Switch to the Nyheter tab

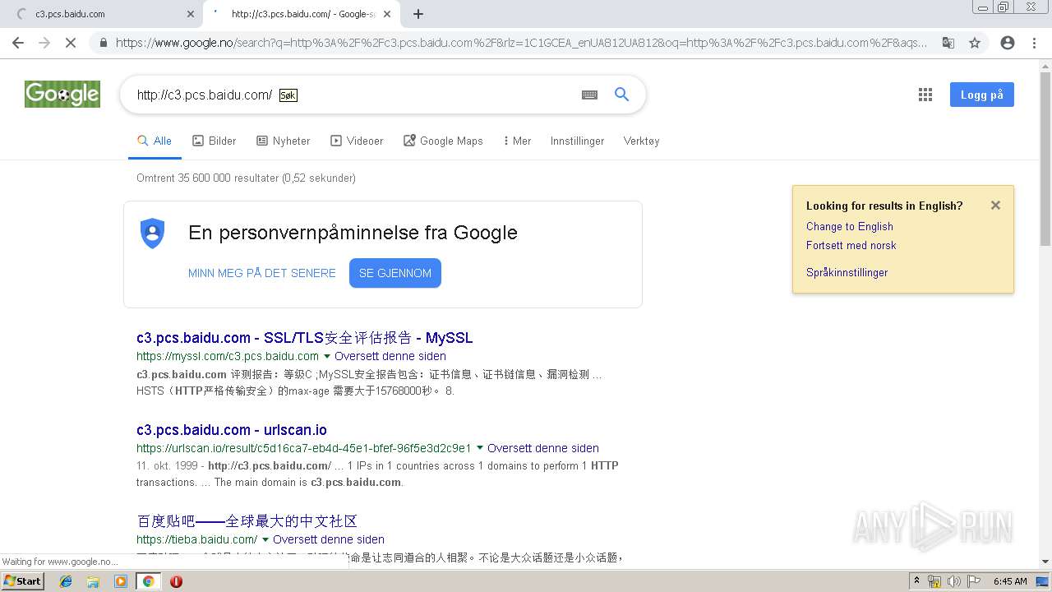point(284,141)
